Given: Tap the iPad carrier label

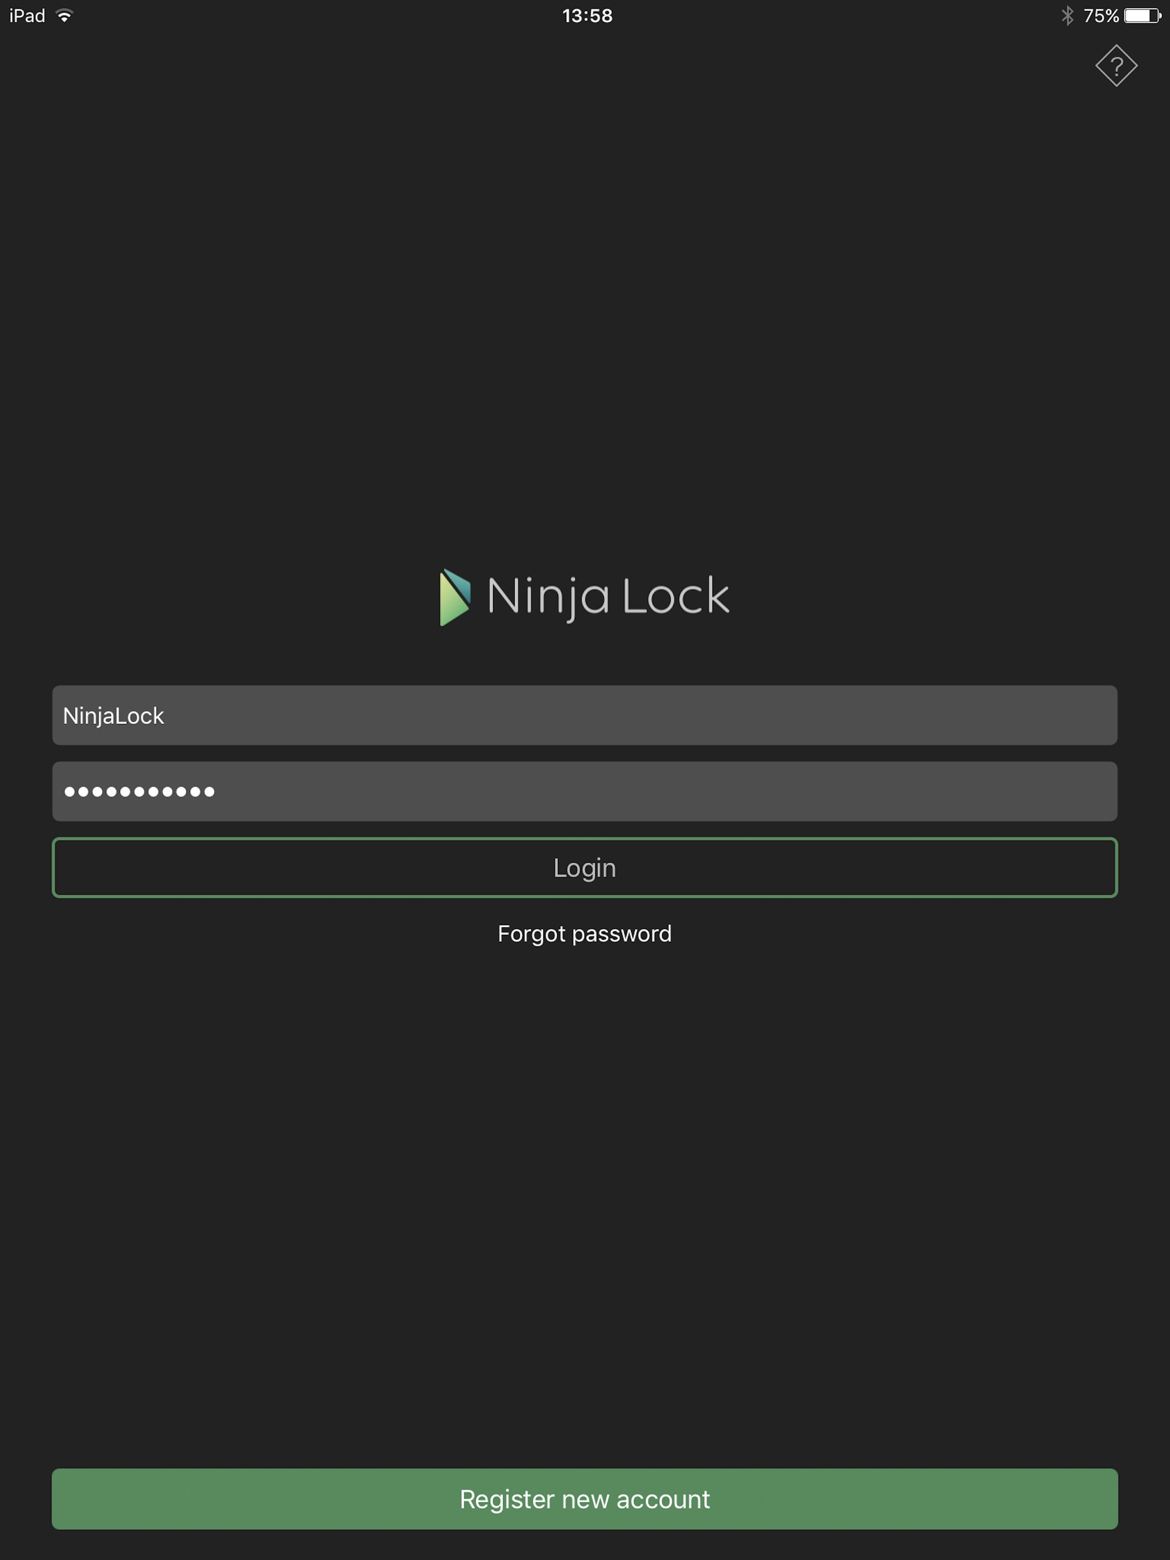Looking at the screenshot, I should [x=27, y=15].
